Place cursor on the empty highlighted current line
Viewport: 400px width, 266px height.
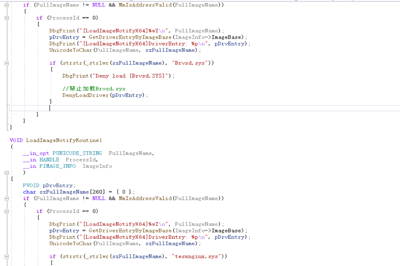204,108
